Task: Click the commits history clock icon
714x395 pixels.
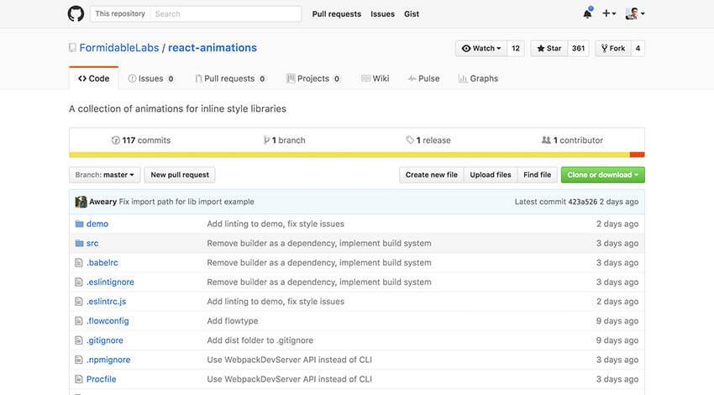Action: click(x=116, y=140)
